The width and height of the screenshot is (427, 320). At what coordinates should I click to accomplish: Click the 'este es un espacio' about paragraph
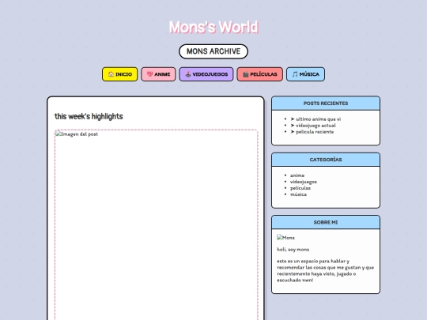(x=326, y=270)
